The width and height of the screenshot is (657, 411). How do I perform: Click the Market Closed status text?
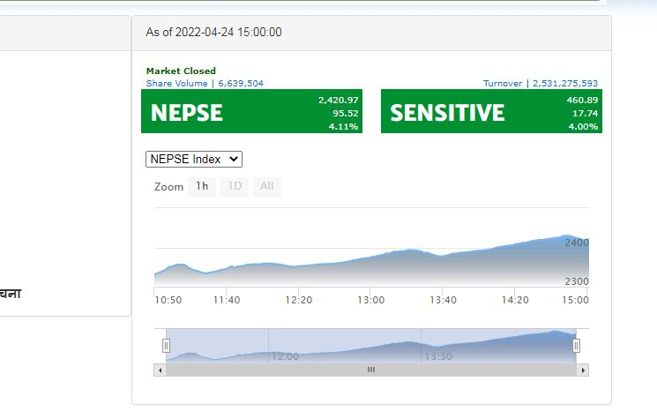coord(181,71)
